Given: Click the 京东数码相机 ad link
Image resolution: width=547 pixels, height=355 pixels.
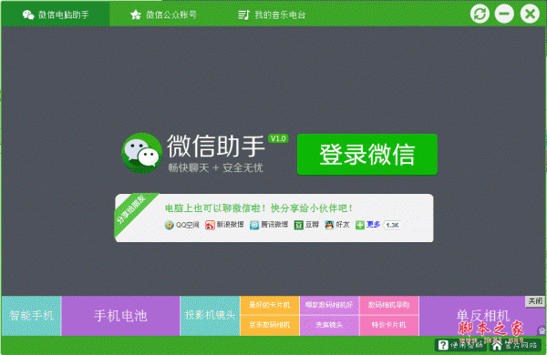Looking at the screenshot, I should (x=270, y=325).
